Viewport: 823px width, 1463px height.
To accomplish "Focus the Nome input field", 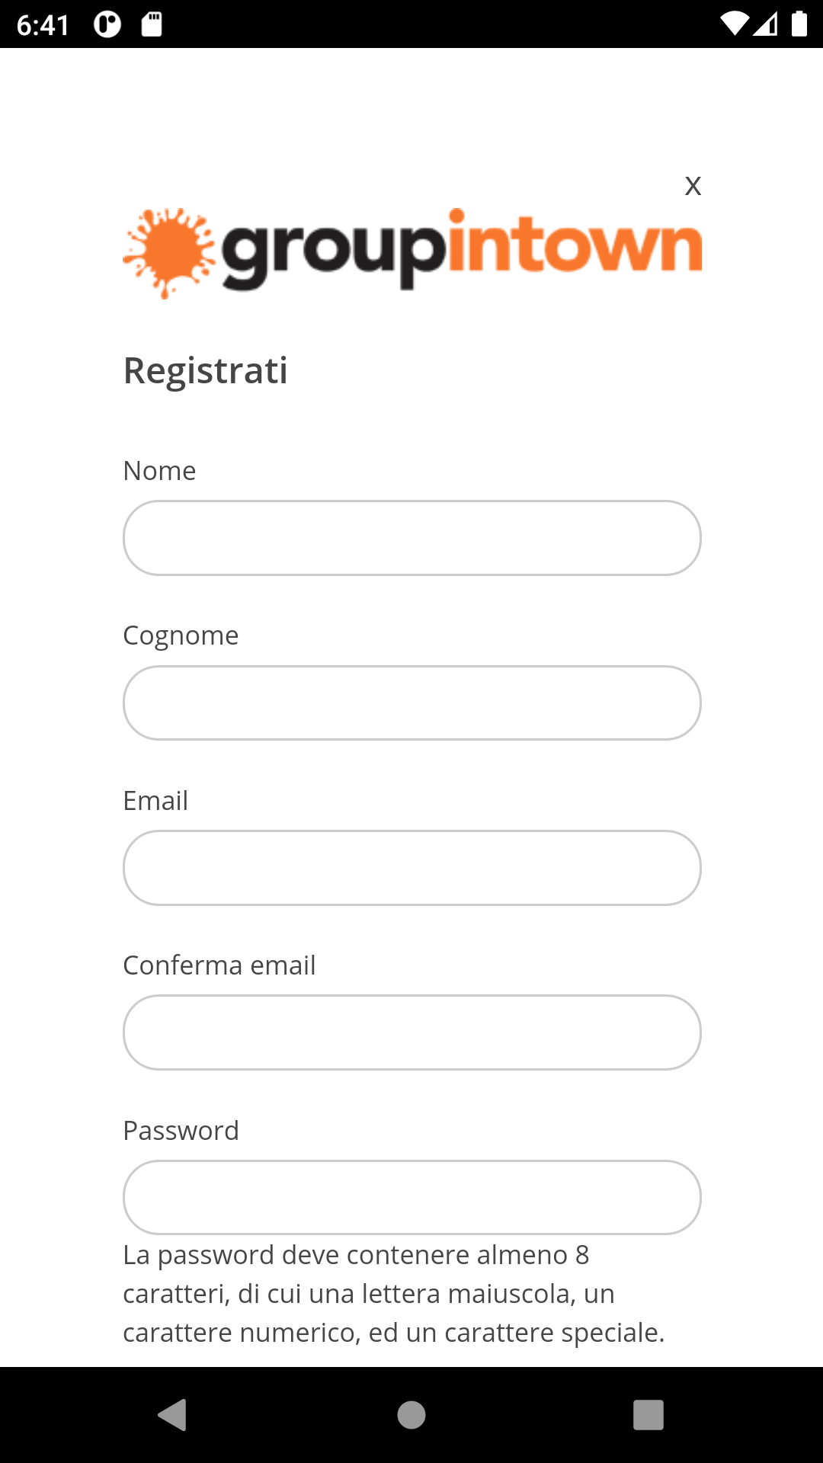I will click(x=412, y=538).
